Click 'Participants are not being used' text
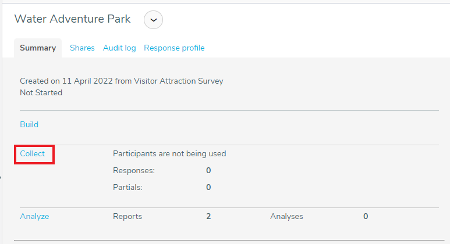Image resolution: width=450 pixels, height=244 pixels. point(169,154)
